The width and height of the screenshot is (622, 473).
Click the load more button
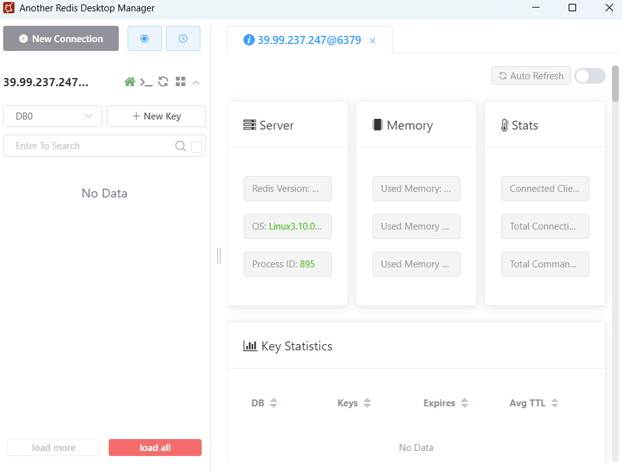point(53,448)
